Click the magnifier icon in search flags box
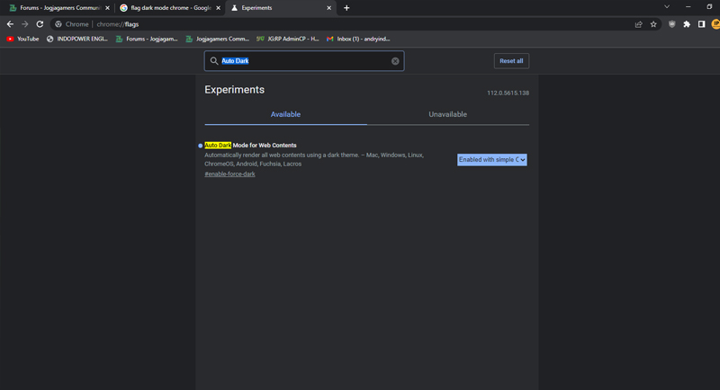This screenshot has height=390, width=720. 214,61
